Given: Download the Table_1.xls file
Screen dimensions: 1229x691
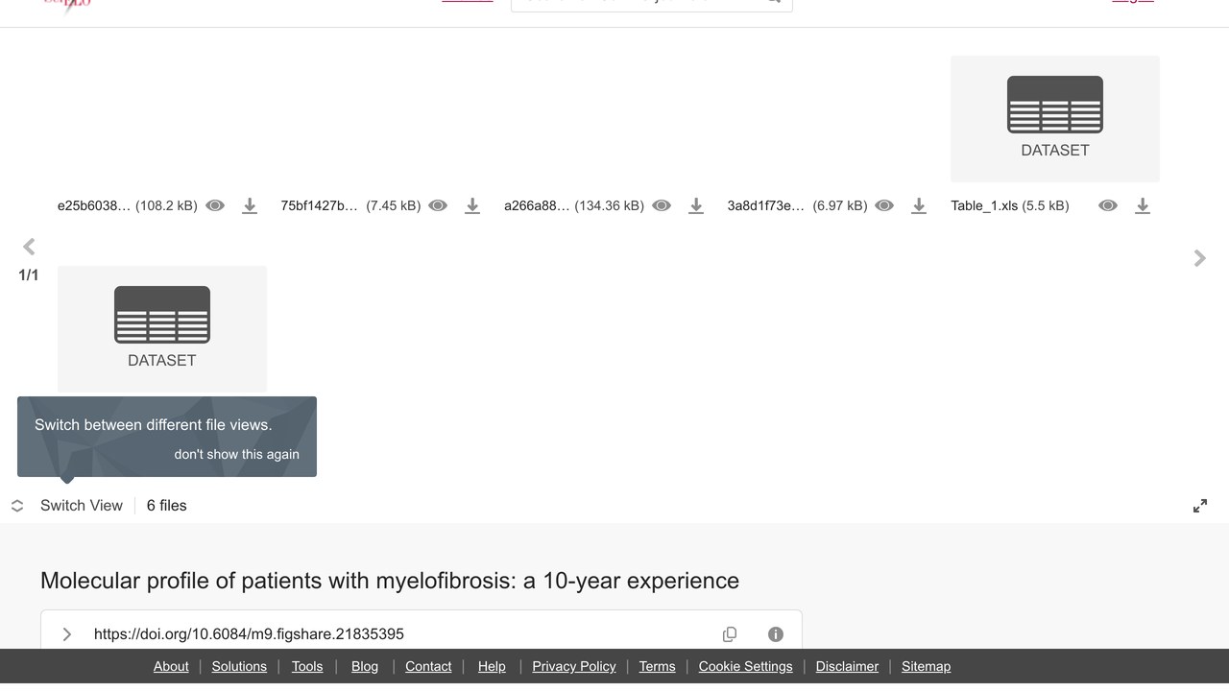Looking at the screenshot, I should (x=1143, y=205).
